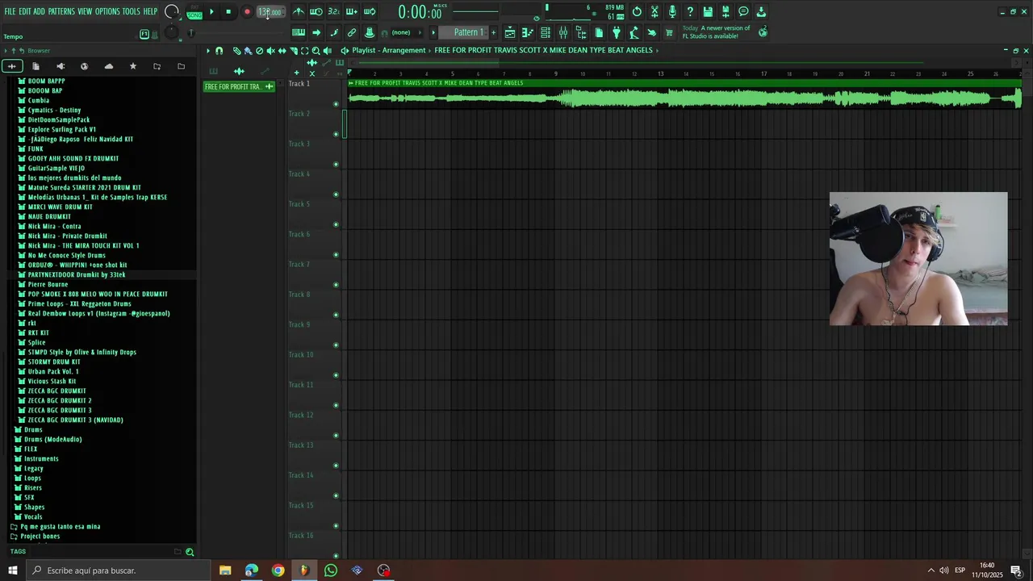Open the audio editor scissors icon
This screenshot has width=1033, height=581.
[655, 11]
